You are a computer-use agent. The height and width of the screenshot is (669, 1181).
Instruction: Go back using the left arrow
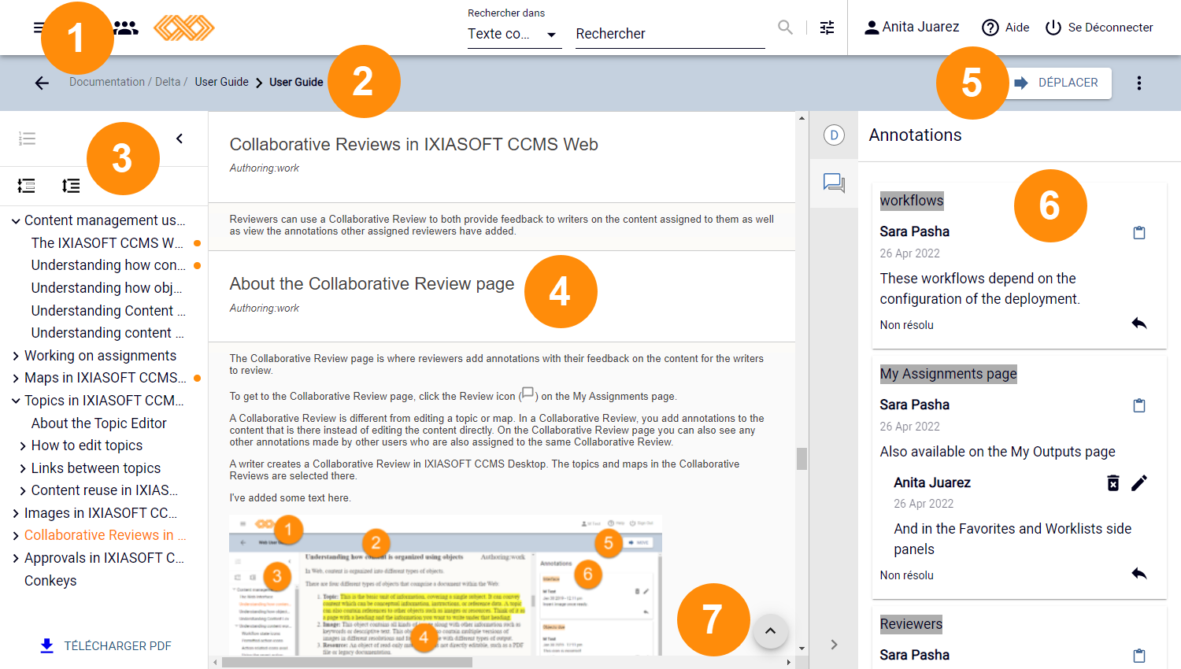pyautogui.click(x=42, y=83)
